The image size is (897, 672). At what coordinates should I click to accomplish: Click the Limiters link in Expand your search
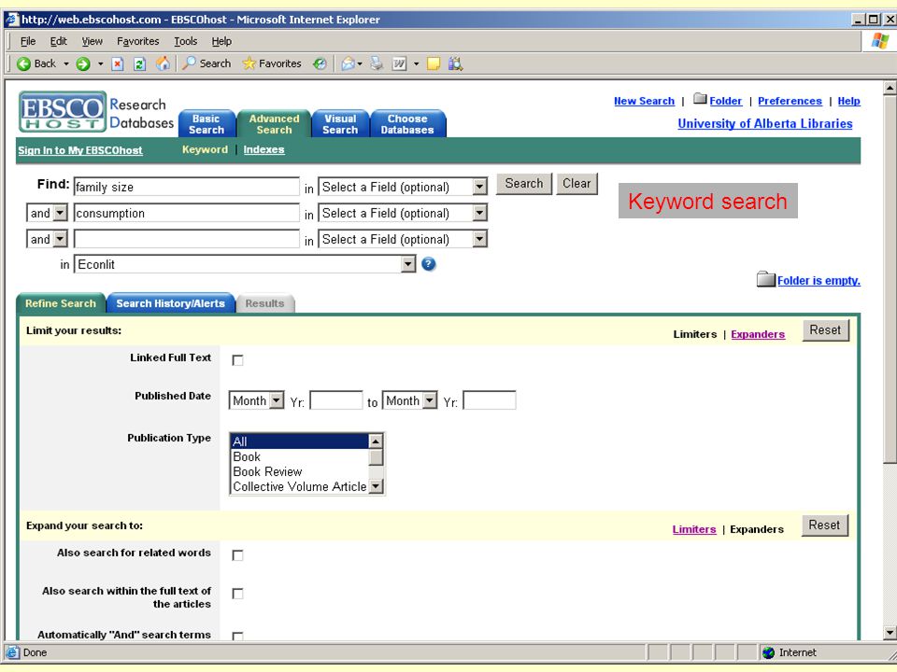pyautogui.click(x=694, y=529)
